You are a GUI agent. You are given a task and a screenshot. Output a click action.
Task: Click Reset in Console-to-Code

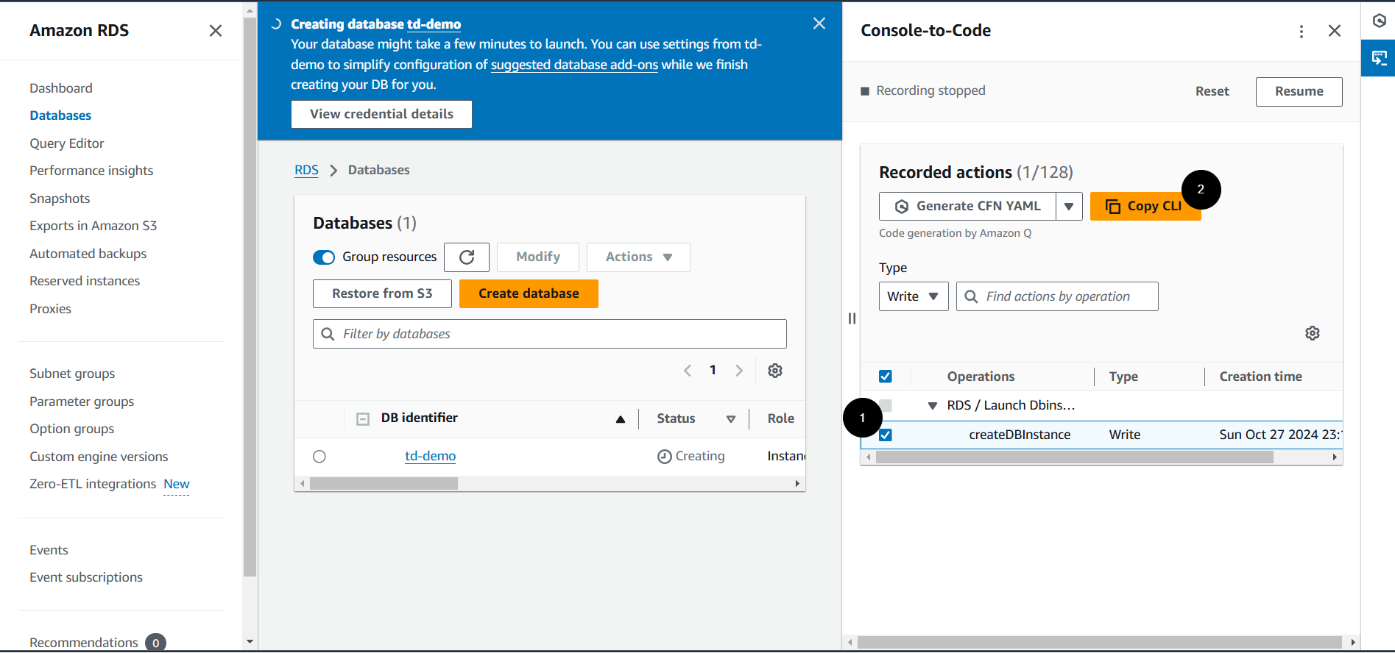click(1212, 91)
